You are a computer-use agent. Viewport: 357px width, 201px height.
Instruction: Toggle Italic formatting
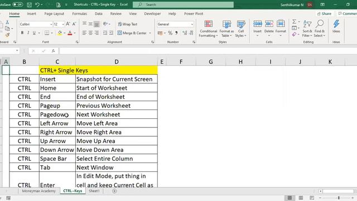click(x=28, y=33)
